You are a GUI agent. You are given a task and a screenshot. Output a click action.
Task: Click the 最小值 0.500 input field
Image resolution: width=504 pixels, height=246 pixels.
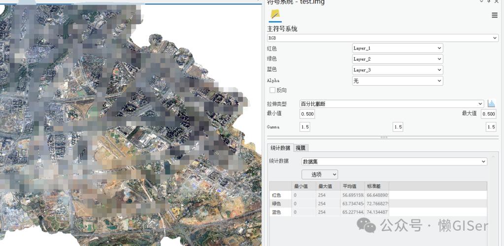coord(307,114)
